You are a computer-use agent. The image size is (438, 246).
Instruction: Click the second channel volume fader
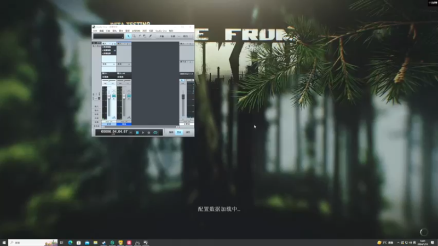124,97
